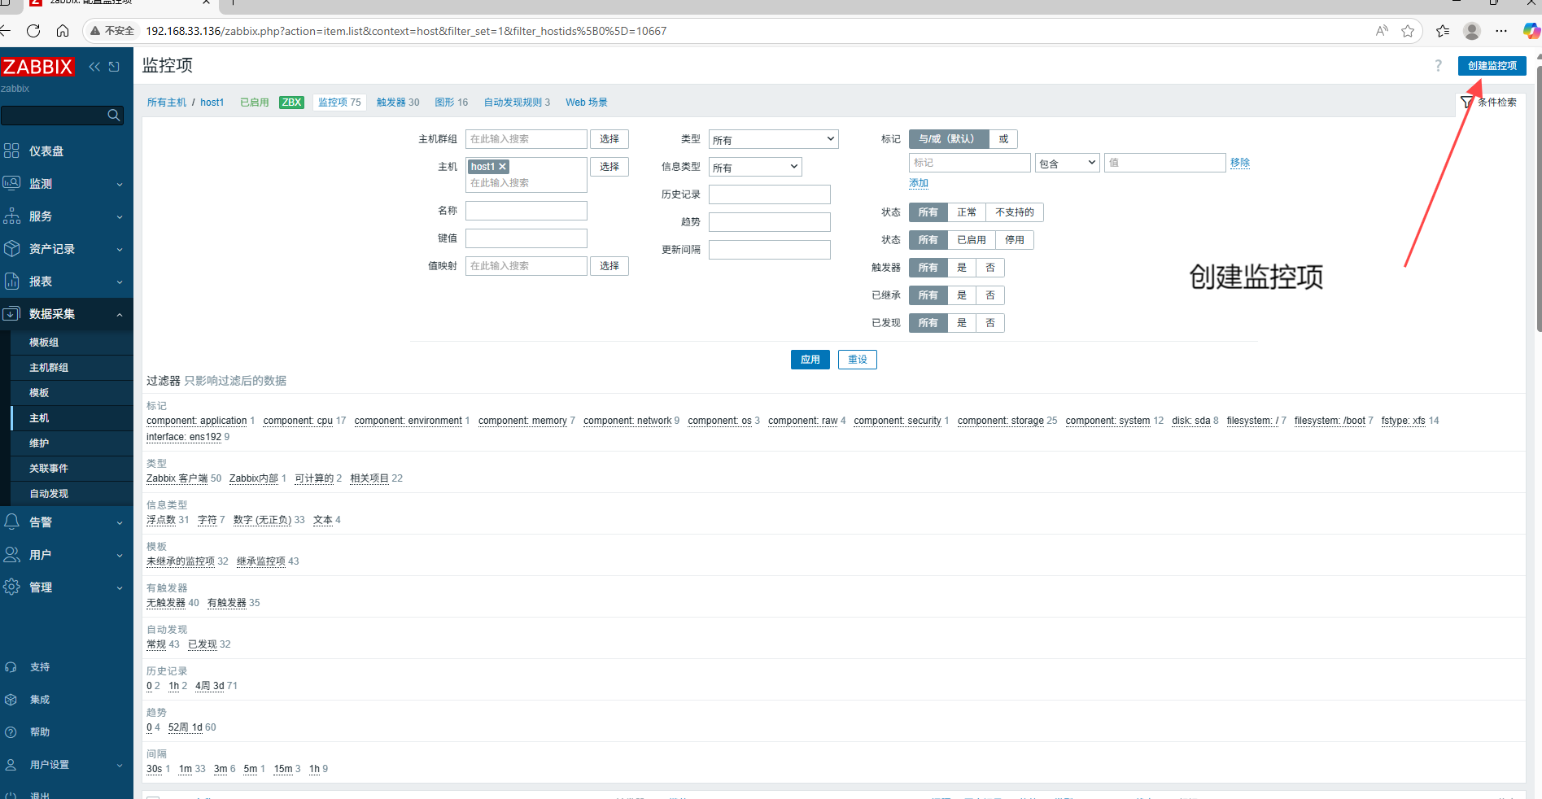The width and height of the screenshot is (1542, 799).
Task: Click the 数据采集 data collection icon
Action: (11, 313)
